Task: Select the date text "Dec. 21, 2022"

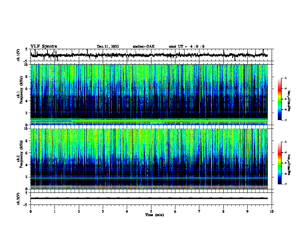Action: tap(108, 46)
